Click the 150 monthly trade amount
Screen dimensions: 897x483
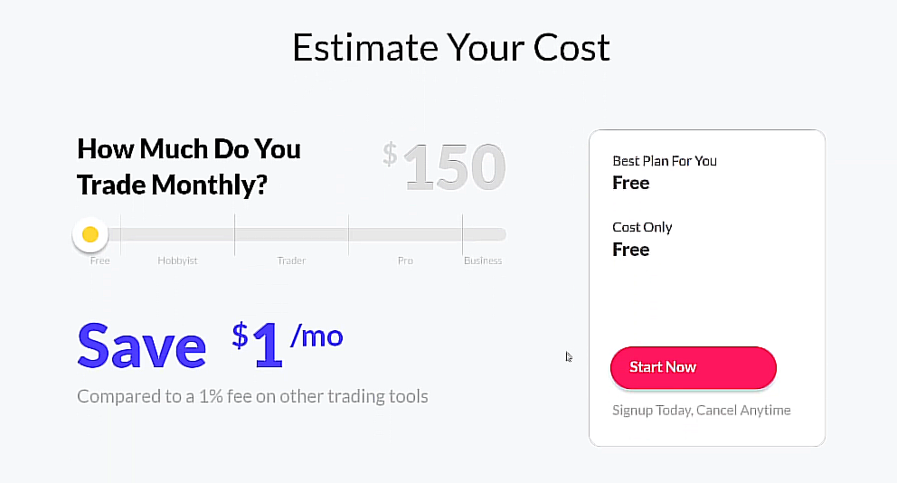[x=454, y=167]
